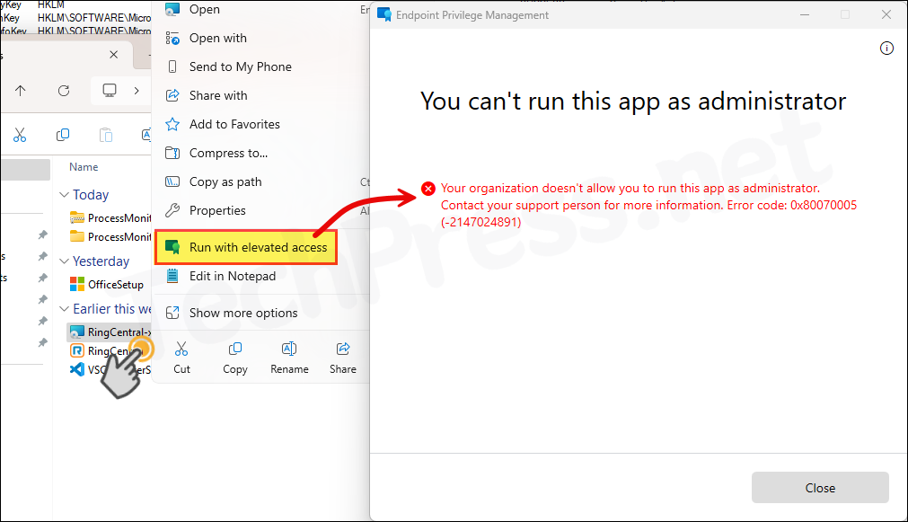908x522 pixels.
Task: Click the shield icon for elevated access
Action: point(172,247)
